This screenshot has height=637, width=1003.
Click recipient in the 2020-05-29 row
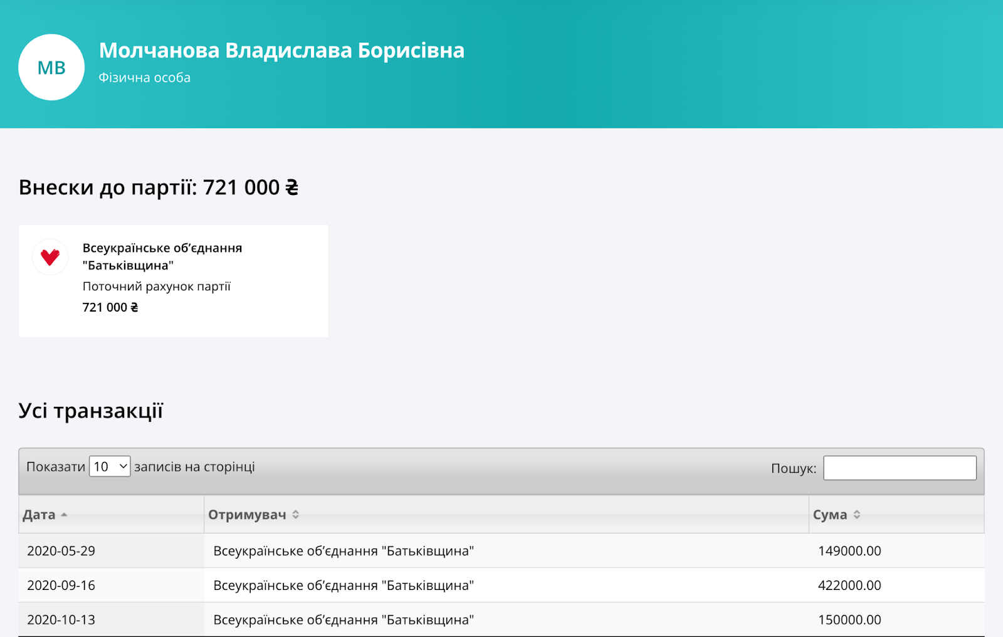click(x=344, y=551)
